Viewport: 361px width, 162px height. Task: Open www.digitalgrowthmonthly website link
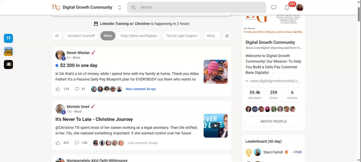275,81
